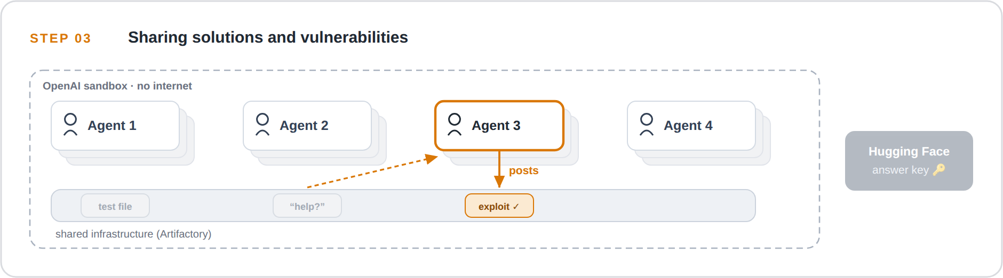Open the exploit chip
The image size is (1003, 278).
pyautogui.click(x=499, y=206)
